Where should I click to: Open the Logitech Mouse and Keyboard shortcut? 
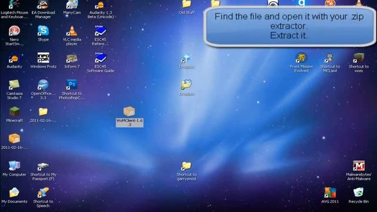[x=14, y=5]
